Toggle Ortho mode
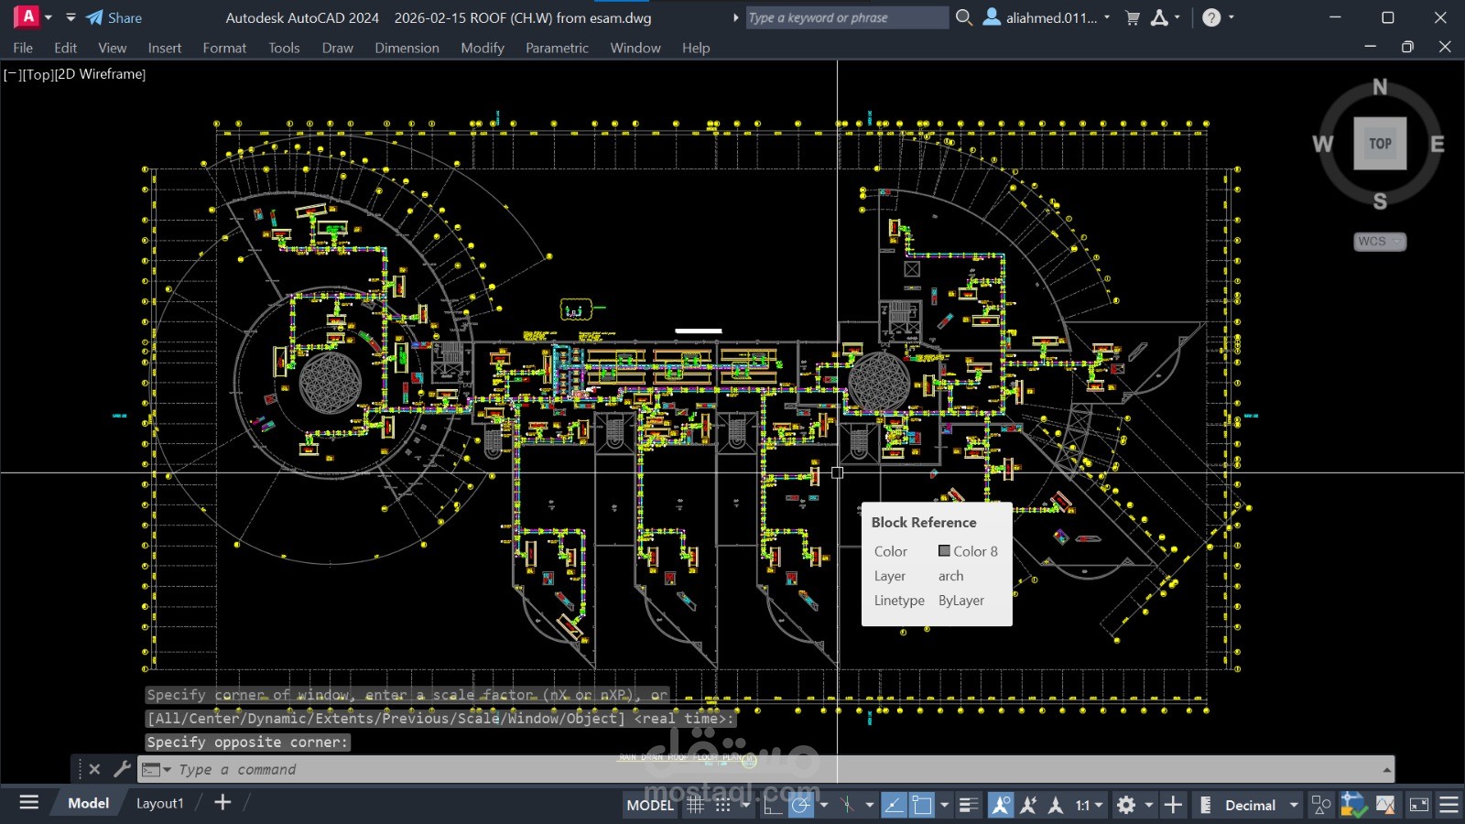 (774, 805)
